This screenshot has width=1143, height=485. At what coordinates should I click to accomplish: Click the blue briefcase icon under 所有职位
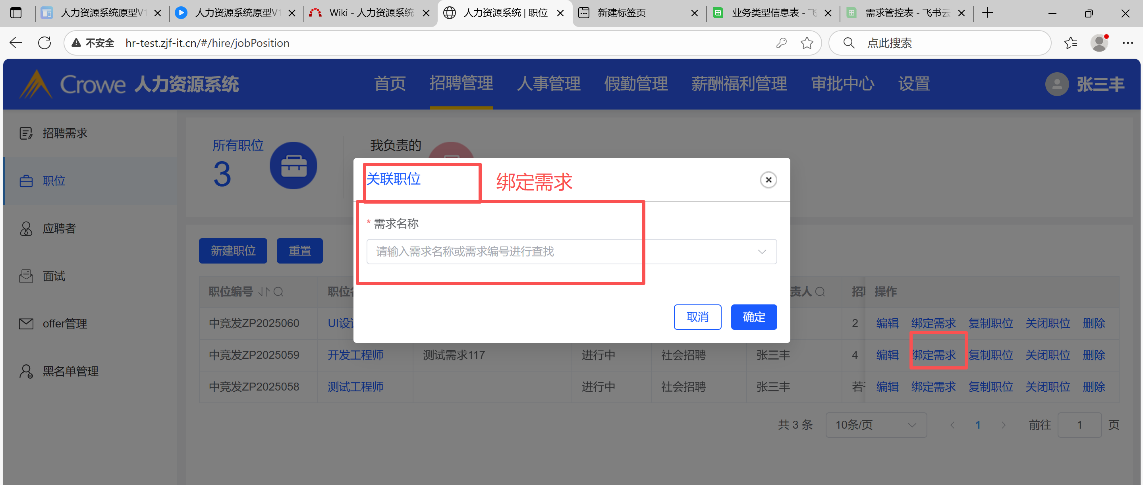[x=293, y=166]
